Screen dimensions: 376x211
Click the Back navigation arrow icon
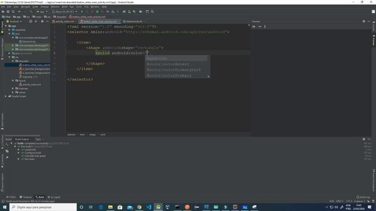pos(19,12)
